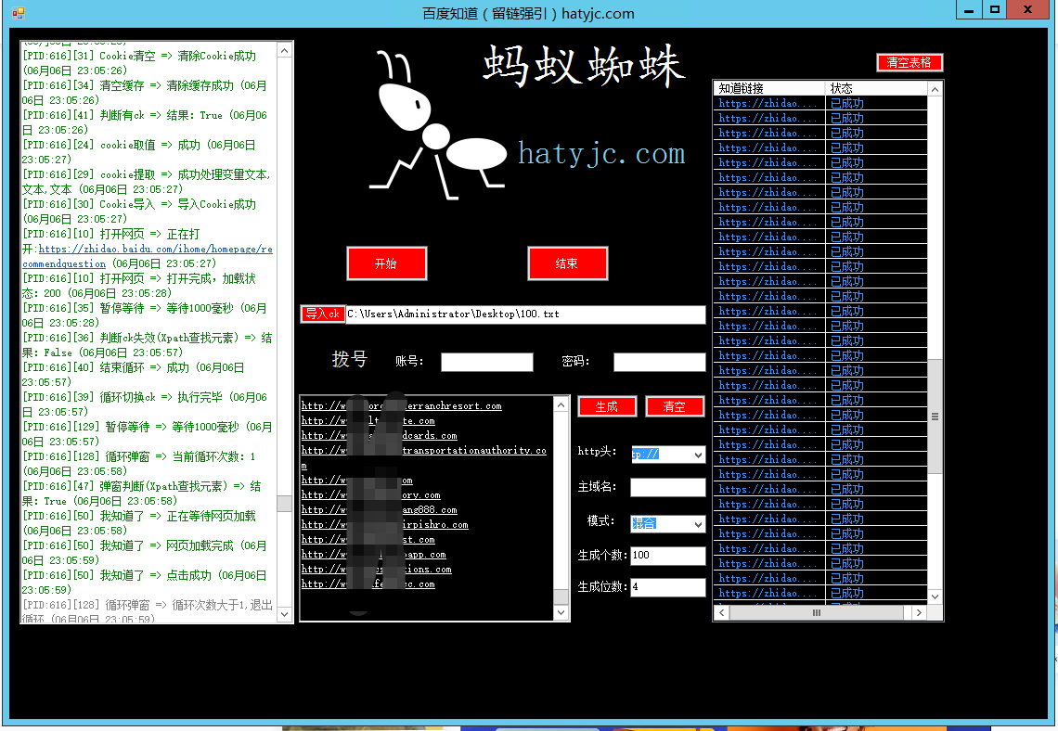The image size is (1058, 731).
Task: Click the 清空表格 (Clear Table) button
Action: click(910, 62)
